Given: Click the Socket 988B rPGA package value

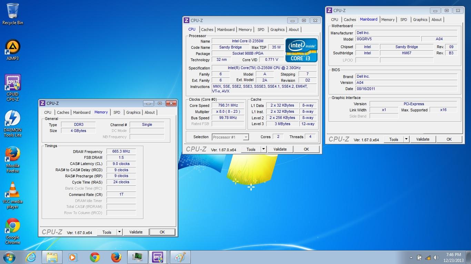Looking at the screenshot, I should point(248,54).
